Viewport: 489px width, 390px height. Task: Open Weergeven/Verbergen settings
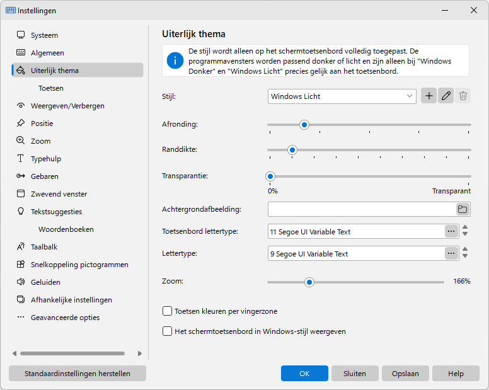pyautogui.click(x=78, y=106)
